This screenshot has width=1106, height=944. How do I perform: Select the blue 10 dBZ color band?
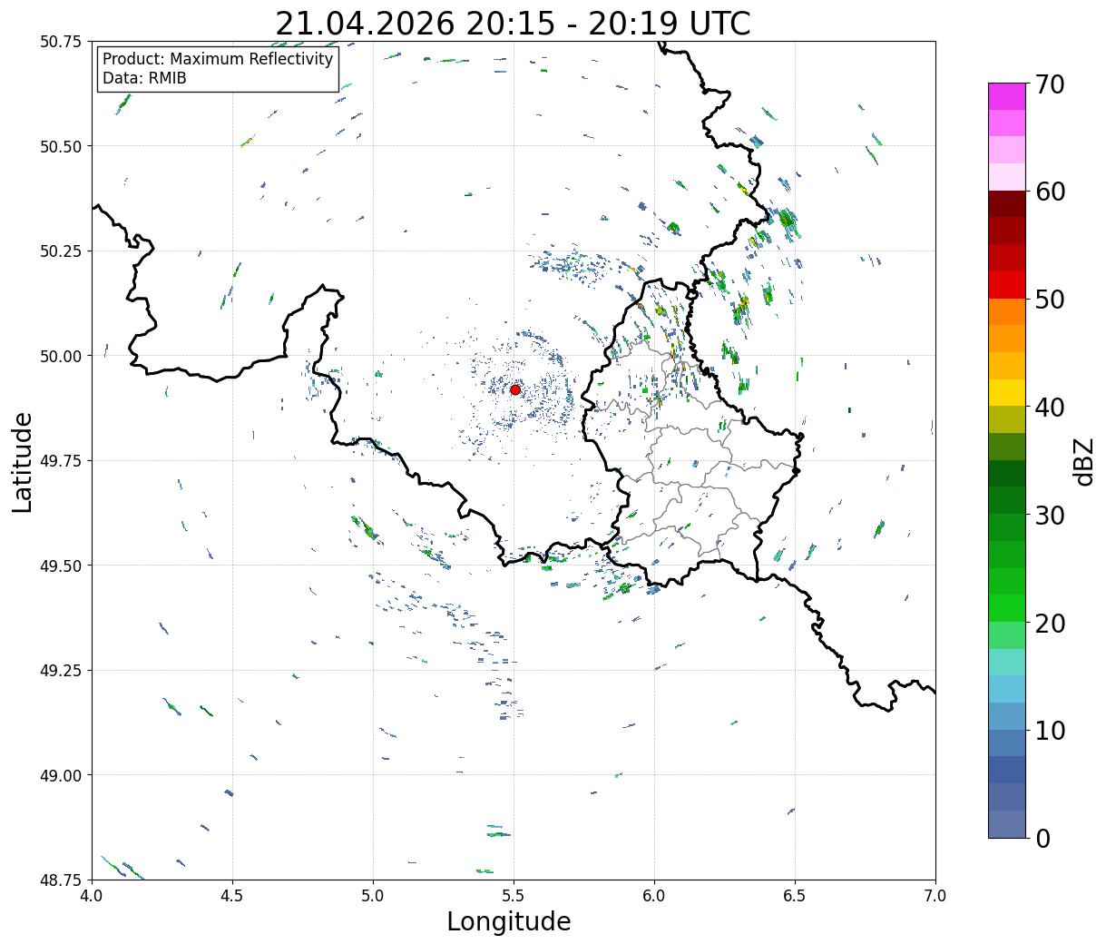[x=1007, y=715]
